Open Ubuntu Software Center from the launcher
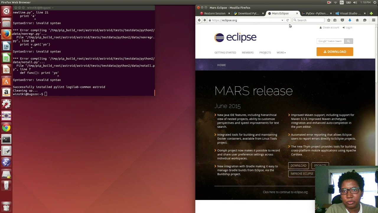Image resolution: width=378 pixels, height=213 pixels. point(6,81)
